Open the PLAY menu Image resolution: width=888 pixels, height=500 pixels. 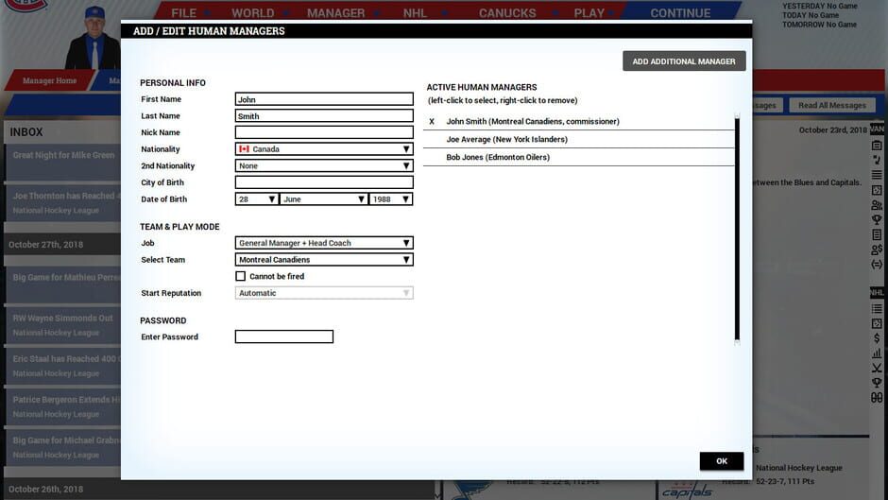tap(589, 12)
